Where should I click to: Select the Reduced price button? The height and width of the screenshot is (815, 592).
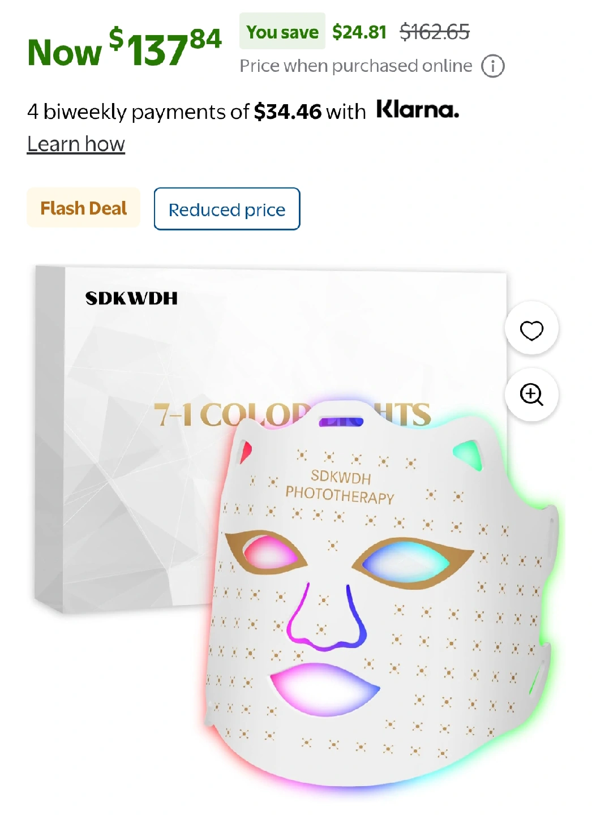[227, 209]
